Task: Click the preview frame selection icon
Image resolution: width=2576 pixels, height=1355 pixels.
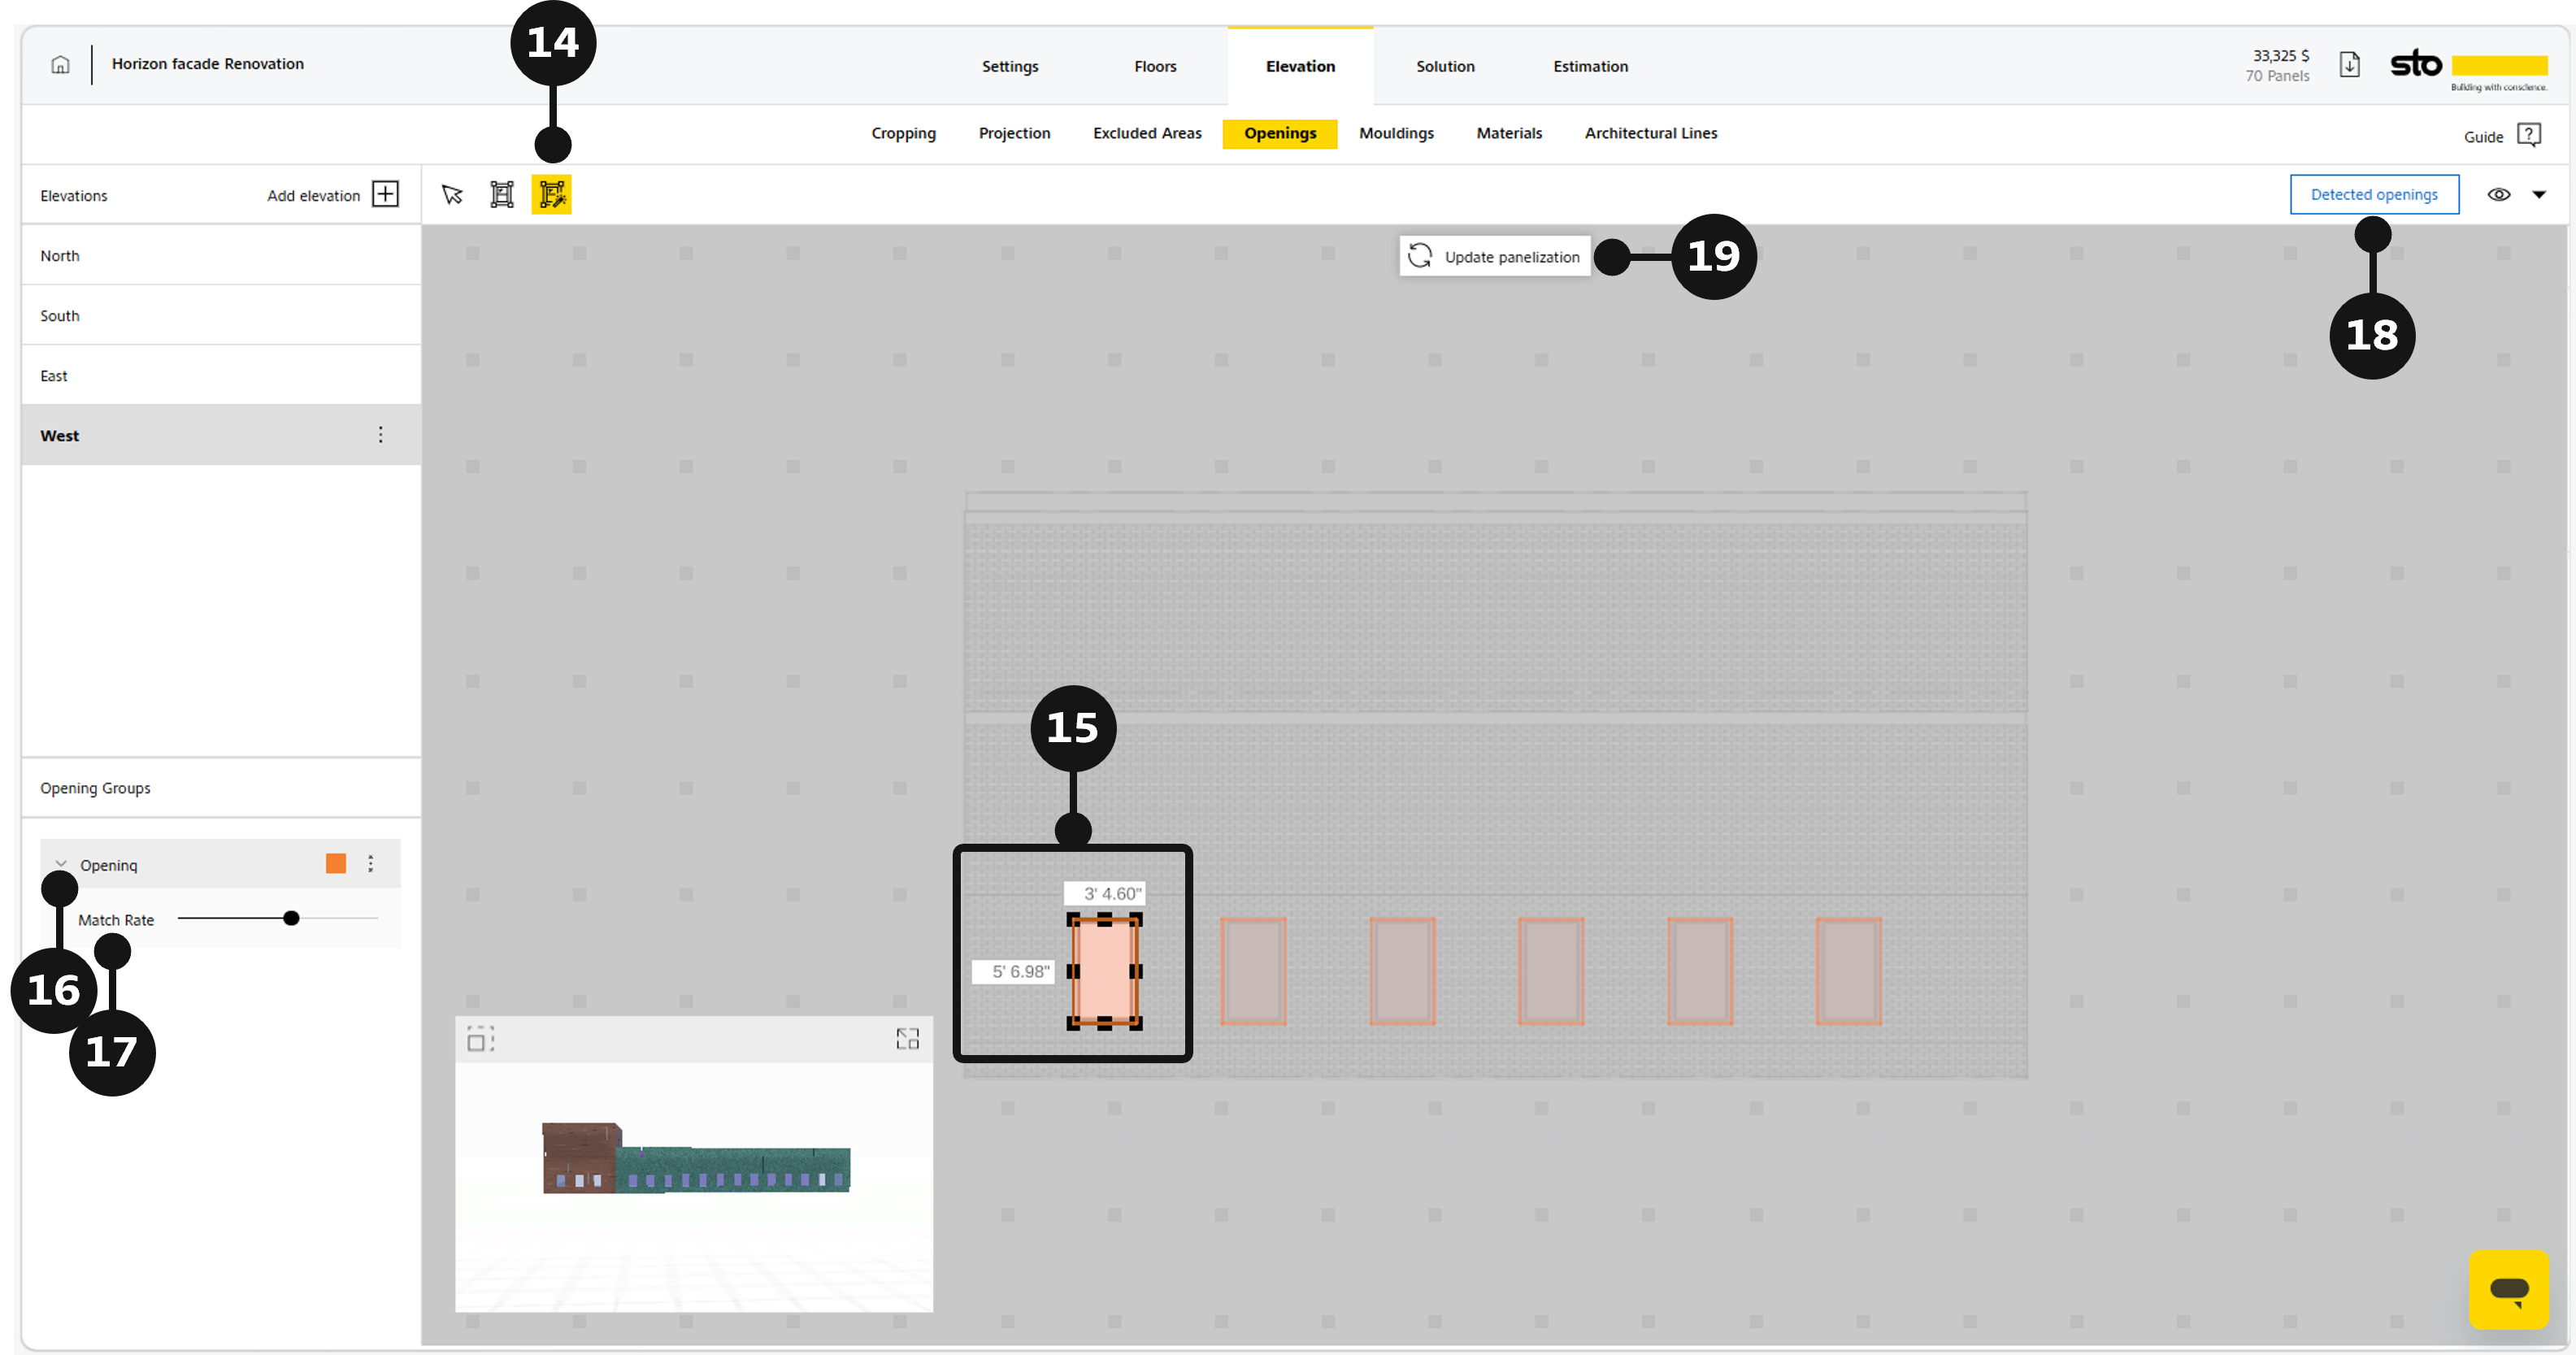Action: pyautogui.click(x=481, y=1039)
